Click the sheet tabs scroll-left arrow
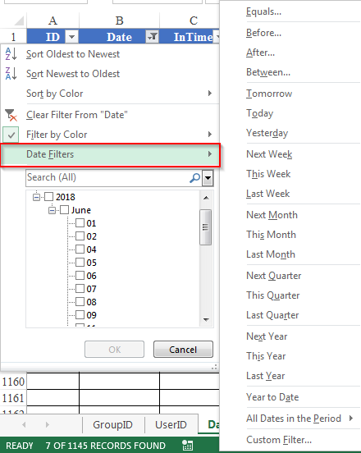The height and width of the screenshot is (453, 361). pyautogui.click(x=24, y=424)
